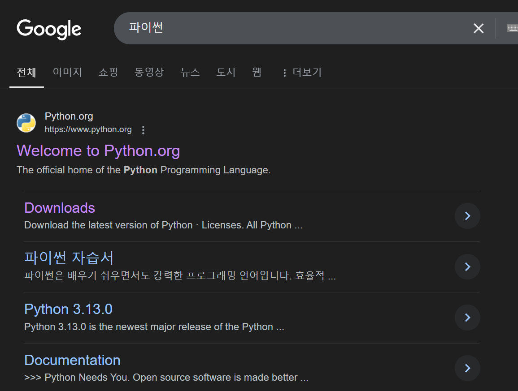Click 'Download the latest version of Python' description

click(163, 225)
